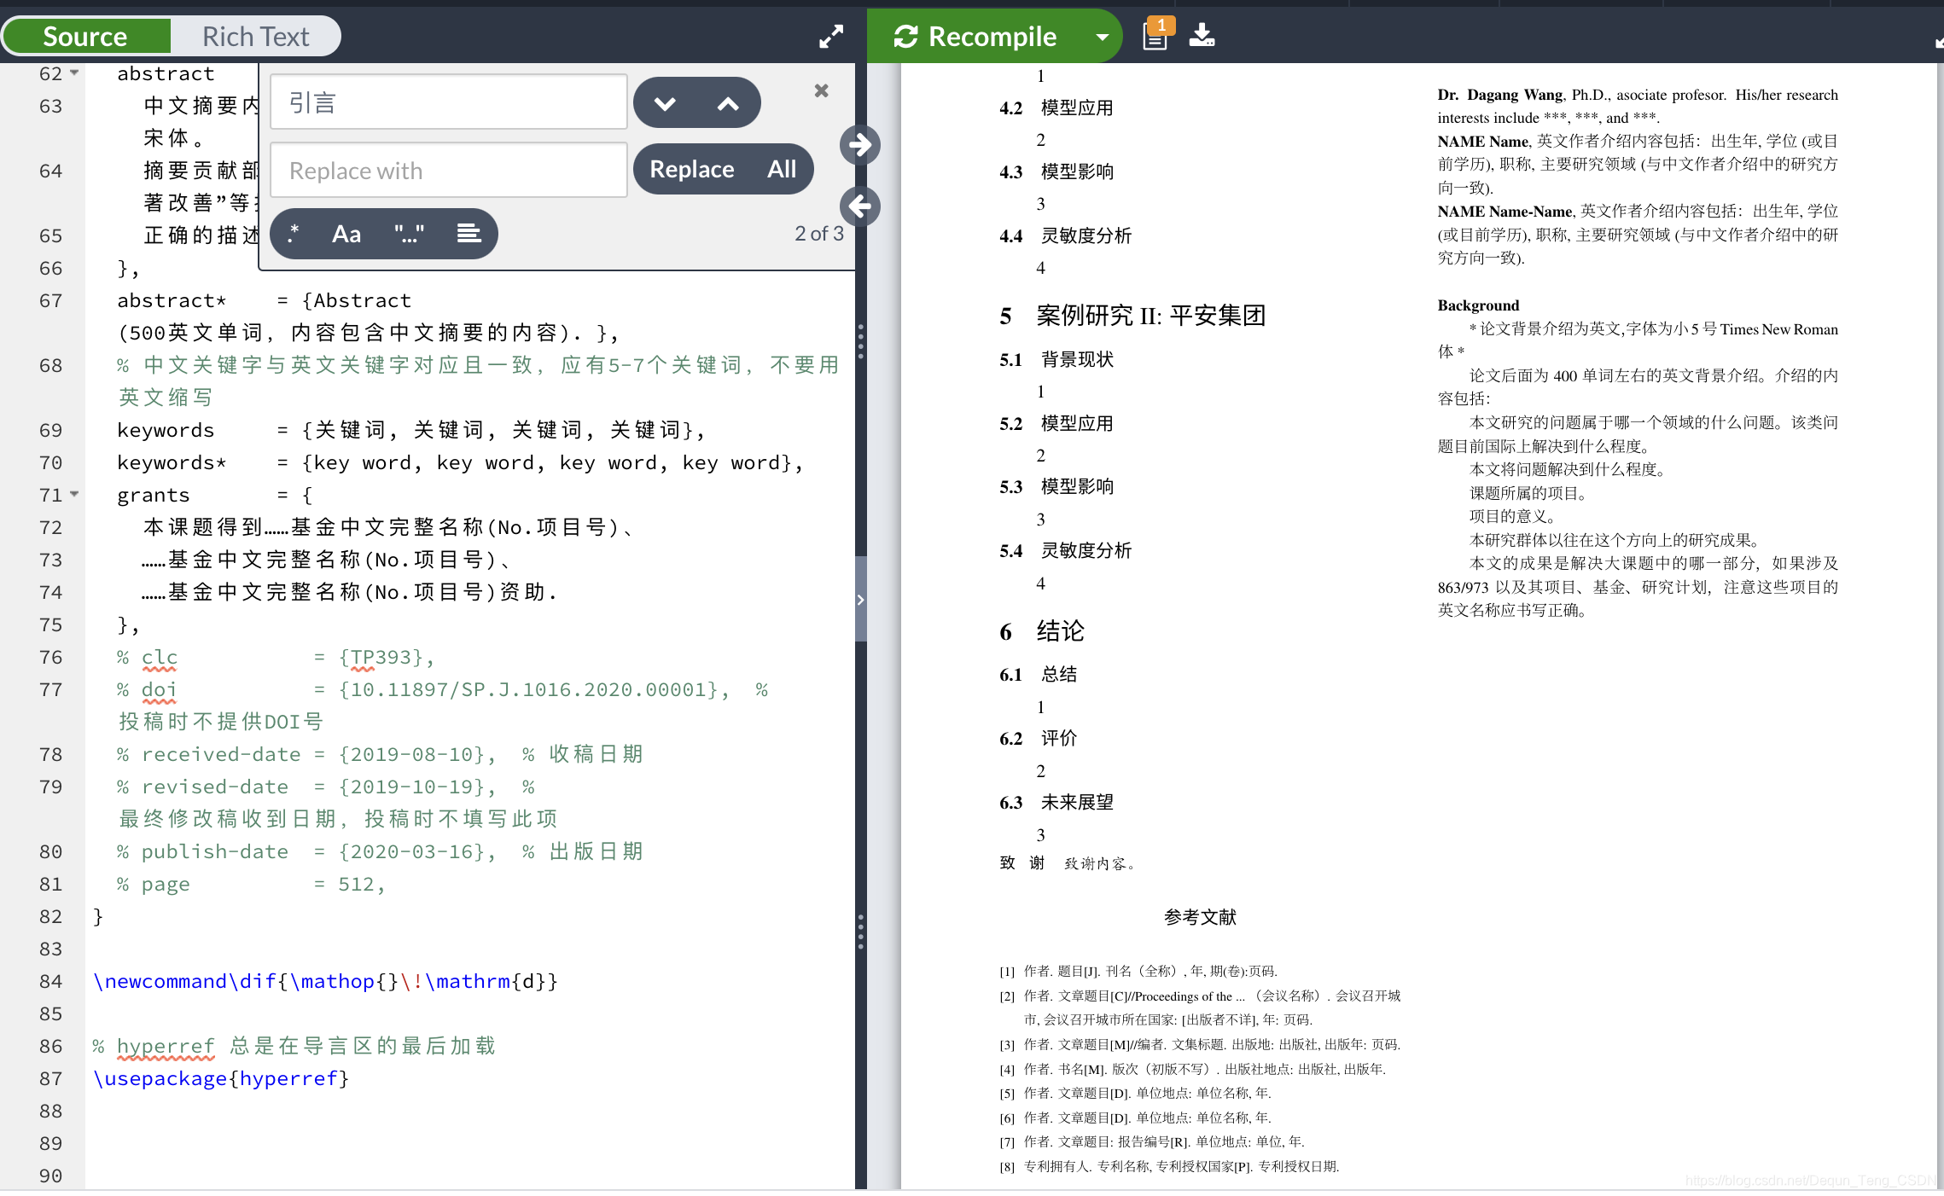Screen dimensions: 1944x1196
Task: Click section 6 结论 heading in PDF
Action: pyautogui.click(x=1042, y=631)
